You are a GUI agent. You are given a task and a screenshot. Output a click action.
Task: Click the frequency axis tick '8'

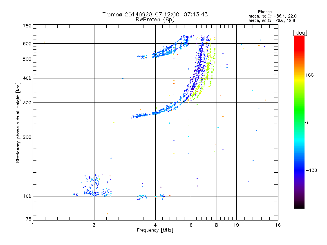(217, 225)
